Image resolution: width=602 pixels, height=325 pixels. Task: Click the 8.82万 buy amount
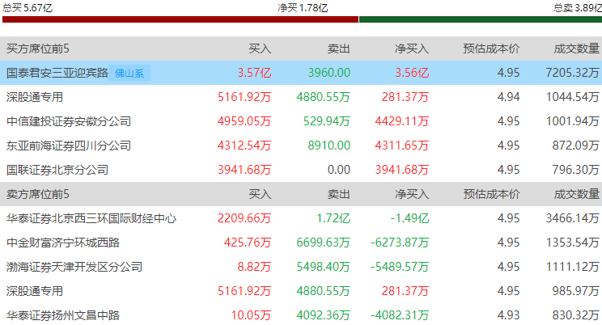pyautogui.click(x=254, y=267)
